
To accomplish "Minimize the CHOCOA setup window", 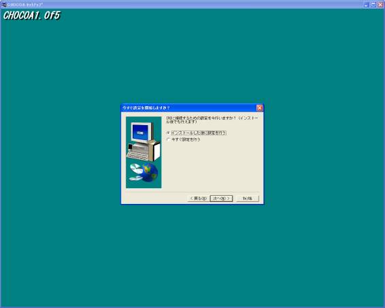I will click(x=367, y=5).
